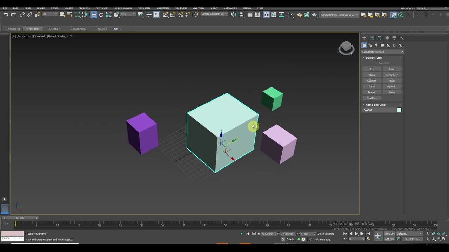Screen dimensions: 449x252
Task: Toggle the Auto Key button
Action: 390,234
